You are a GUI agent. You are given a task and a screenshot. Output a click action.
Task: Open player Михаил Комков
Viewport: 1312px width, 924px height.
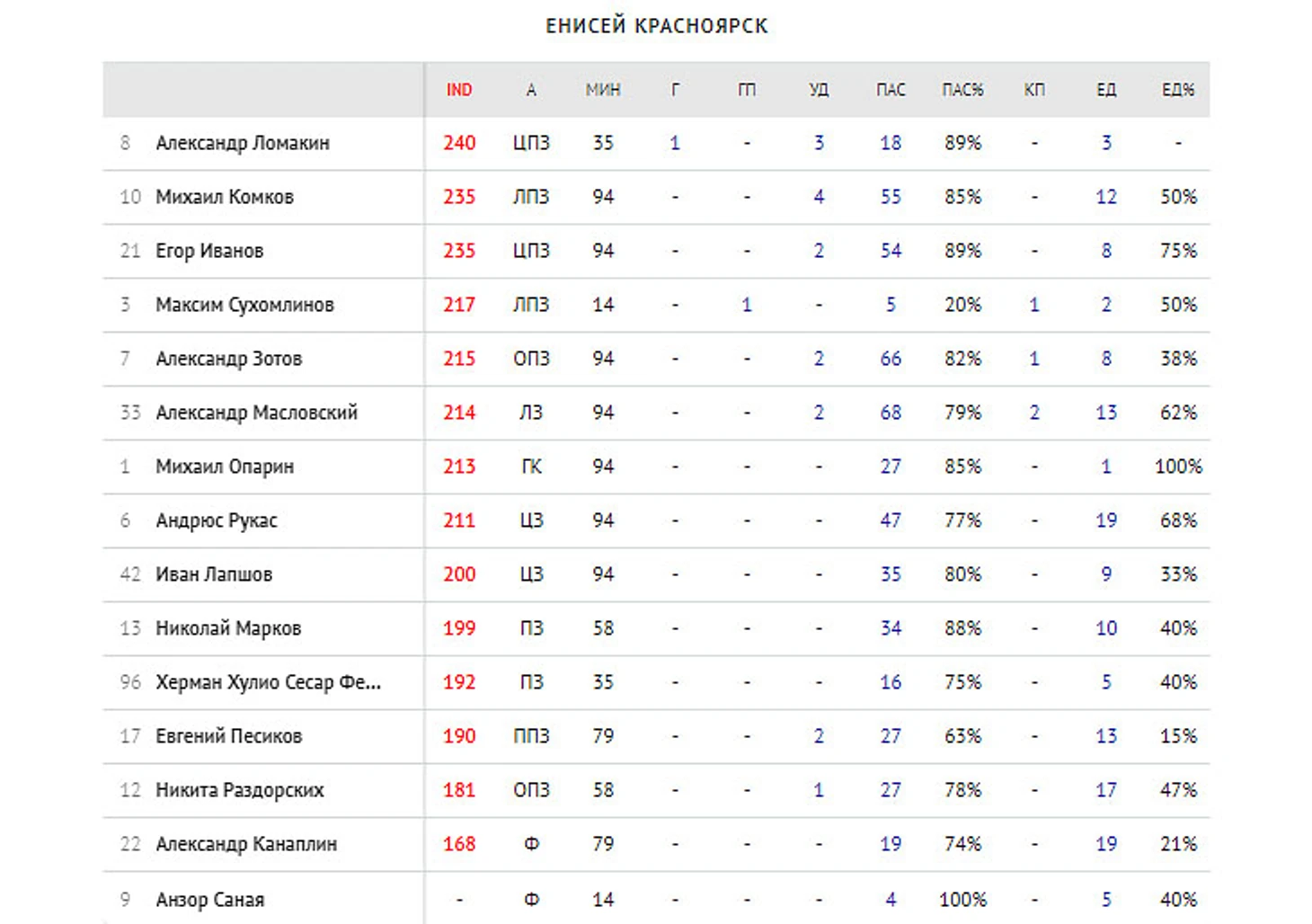[225, 197]
